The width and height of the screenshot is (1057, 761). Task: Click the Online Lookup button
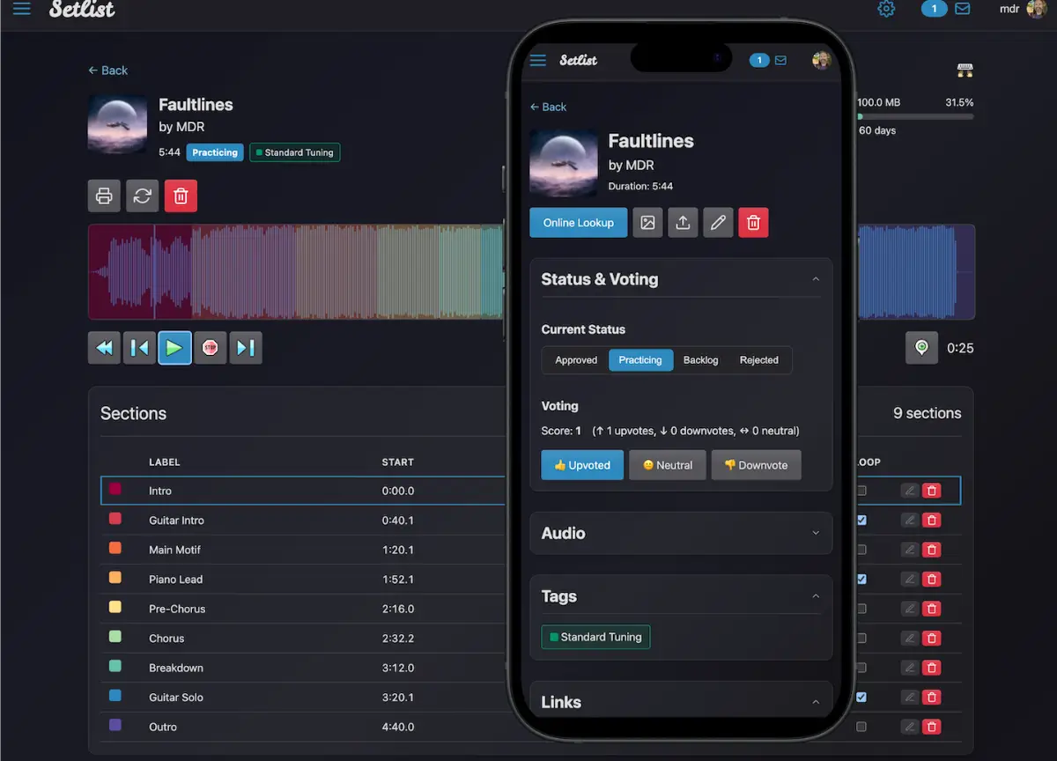[x=579, y=223]
